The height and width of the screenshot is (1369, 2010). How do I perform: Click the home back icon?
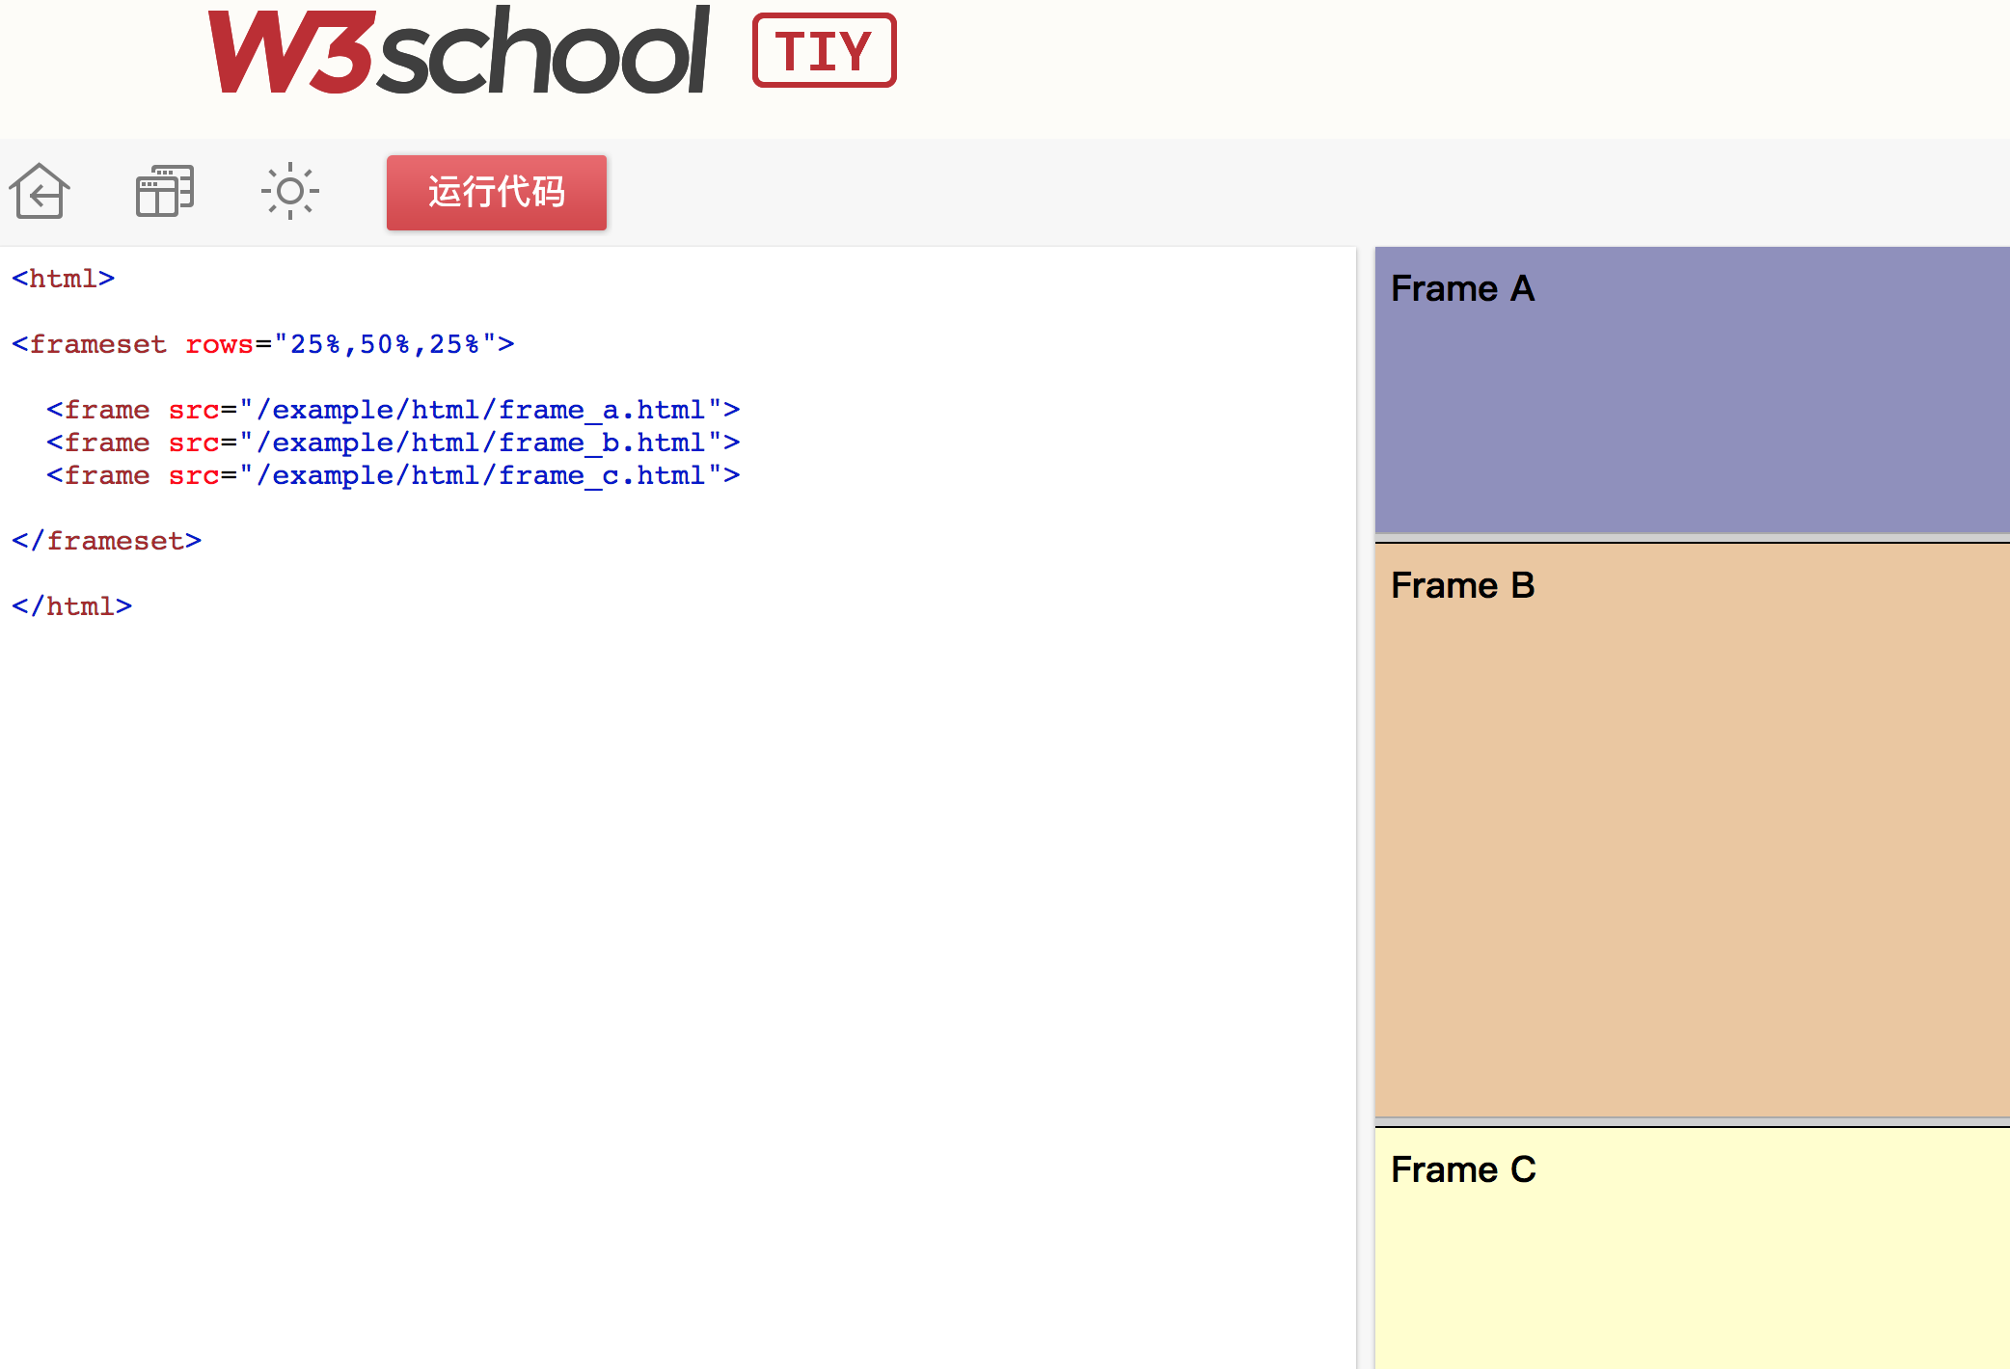[x=40, y=191]
